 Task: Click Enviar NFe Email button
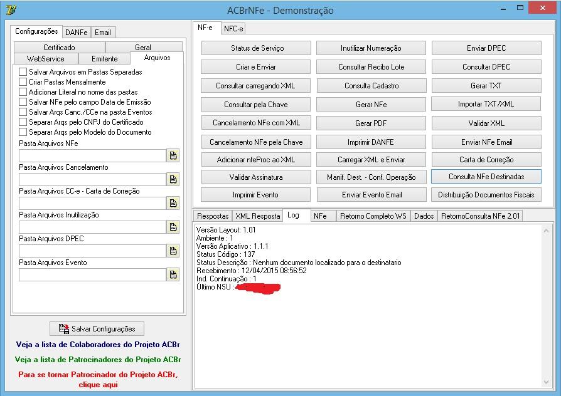[486, 142]
